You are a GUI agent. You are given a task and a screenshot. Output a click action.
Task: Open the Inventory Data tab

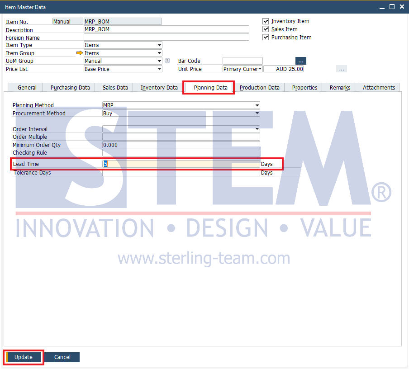tap(159, 88)
